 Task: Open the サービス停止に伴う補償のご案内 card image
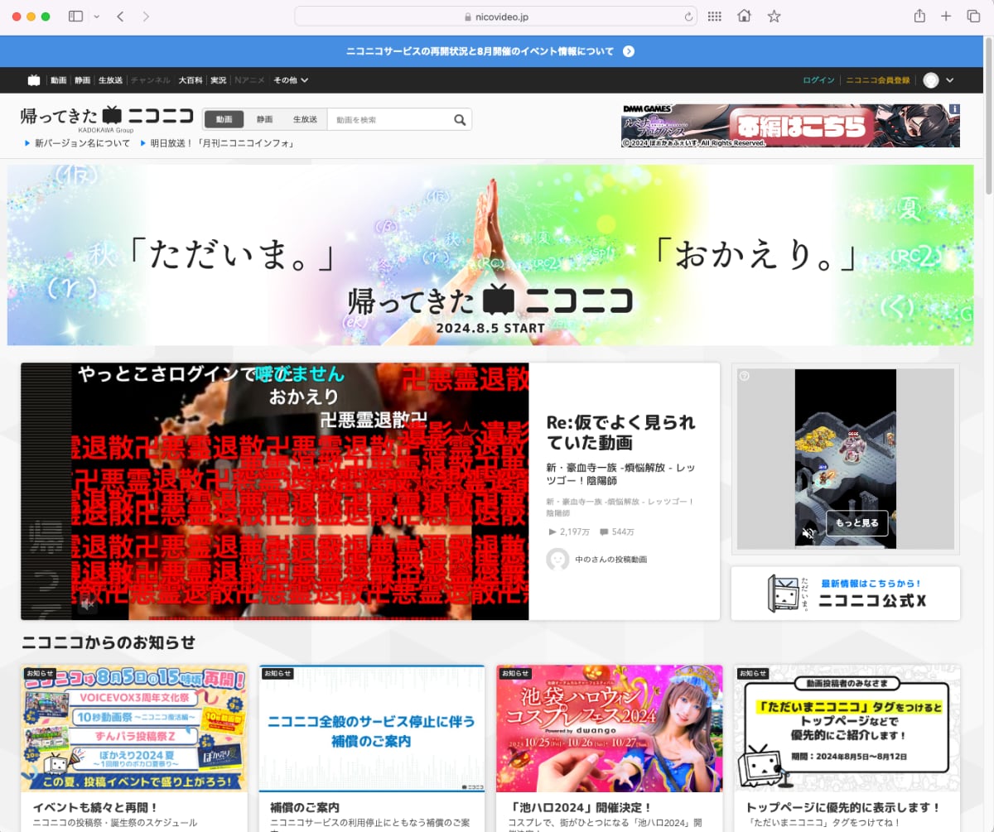tap(372, 728)
